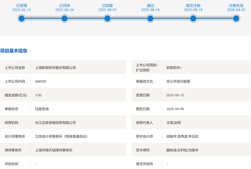Click the date 2025-08-19 under 提交注册
This screenshot has width=251, height=169.
point(193,10)
